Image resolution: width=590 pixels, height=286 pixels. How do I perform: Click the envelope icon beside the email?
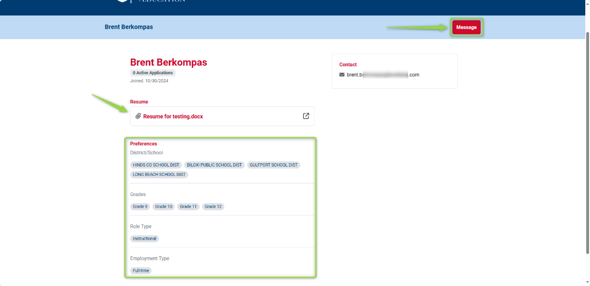click(x=341, y=74)
